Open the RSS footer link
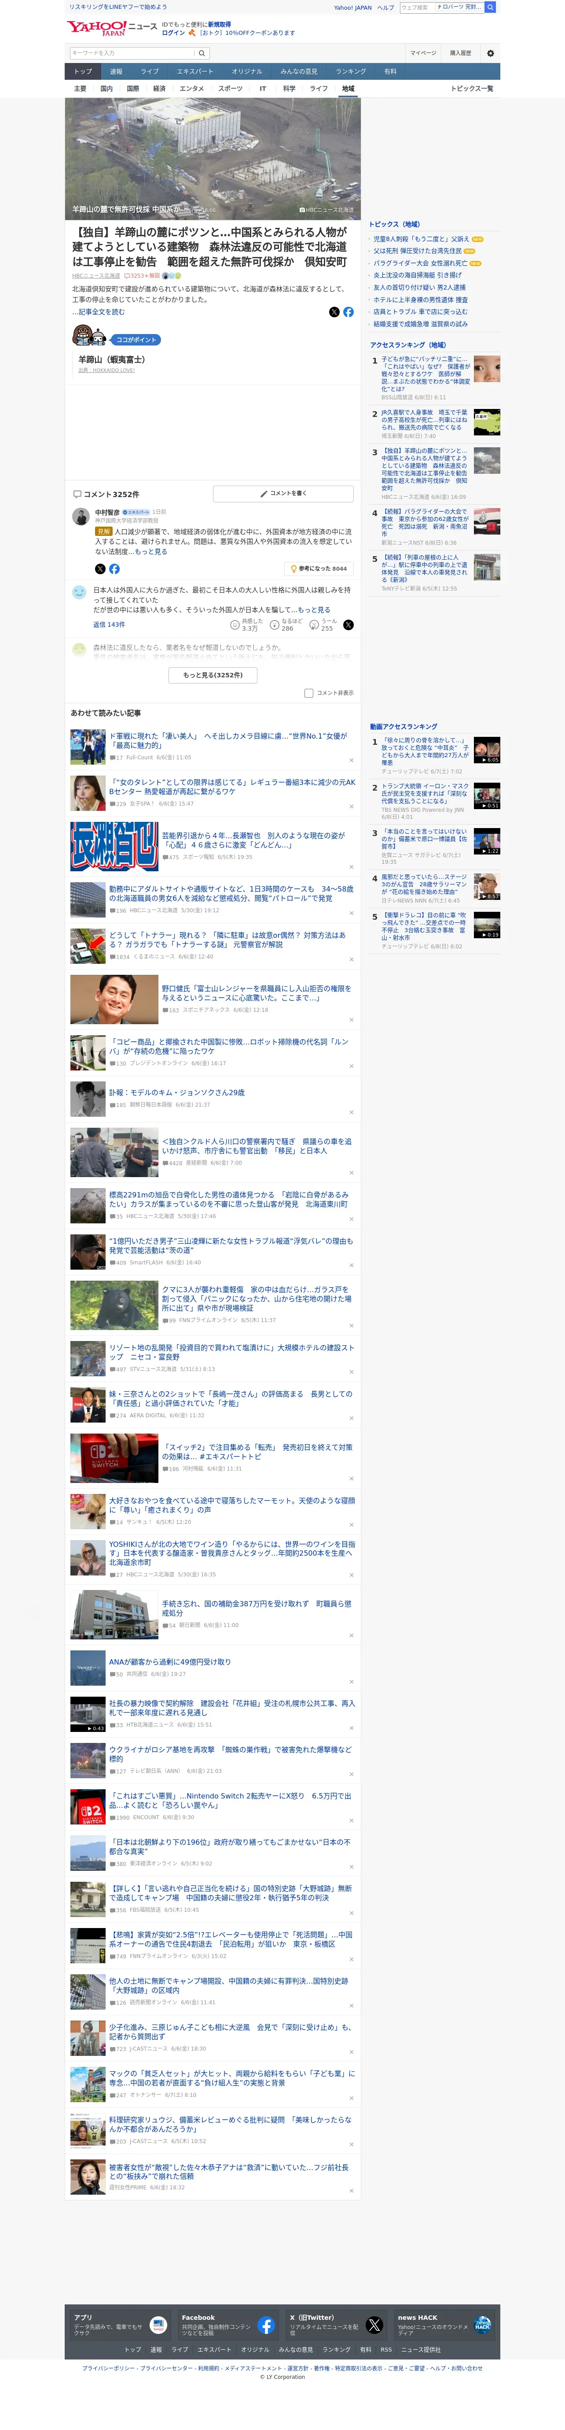 [x=386, y=2350]
